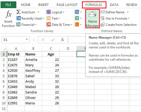The width and height of the screenshot is (141, 112).
Task: Click the Select All corner triangle
Action: tap(5, 49)
